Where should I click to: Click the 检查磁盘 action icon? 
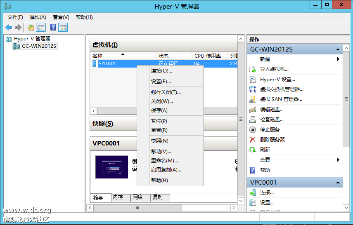tap(253, 120)
